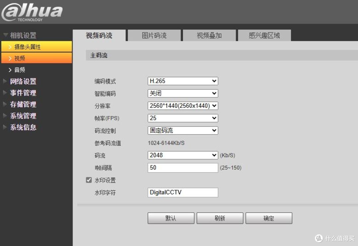Open 分辨率 dropdown showing 2560*1440
Screen dimensions: 358x246
(x=183, y=106)
